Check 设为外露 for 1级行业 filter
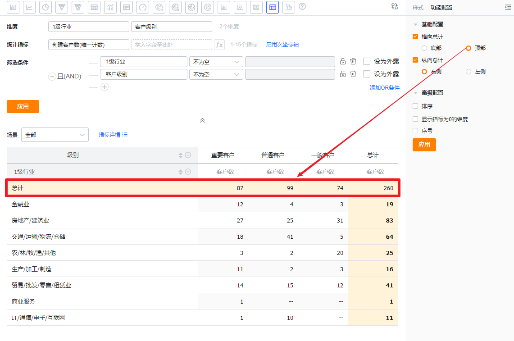 point(367,62)
